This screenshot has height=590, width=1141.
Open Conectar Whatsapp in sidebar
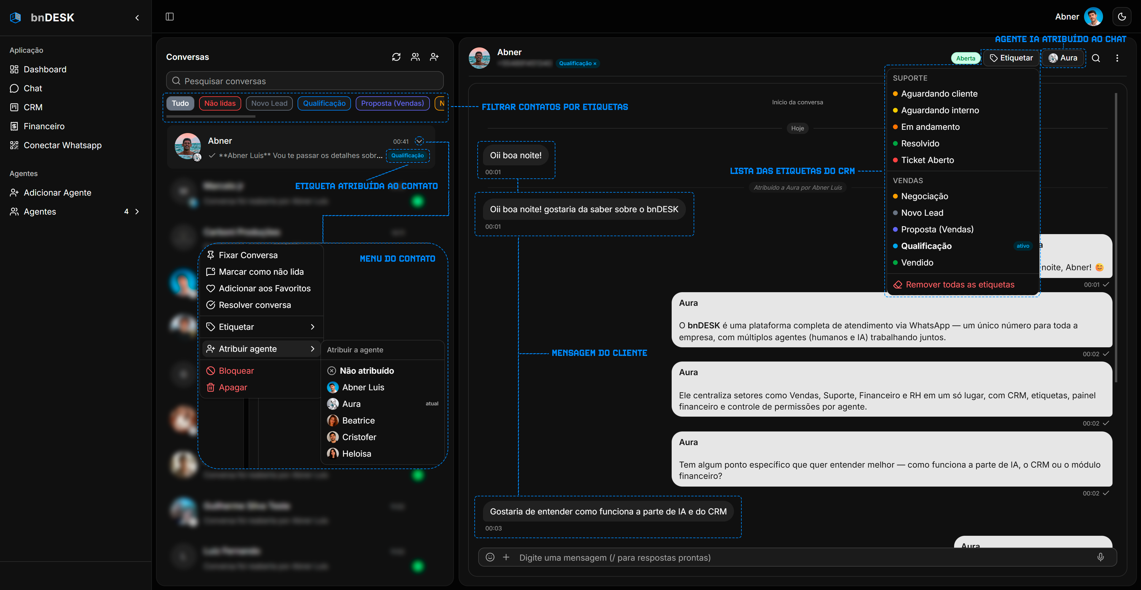(63, 145)
